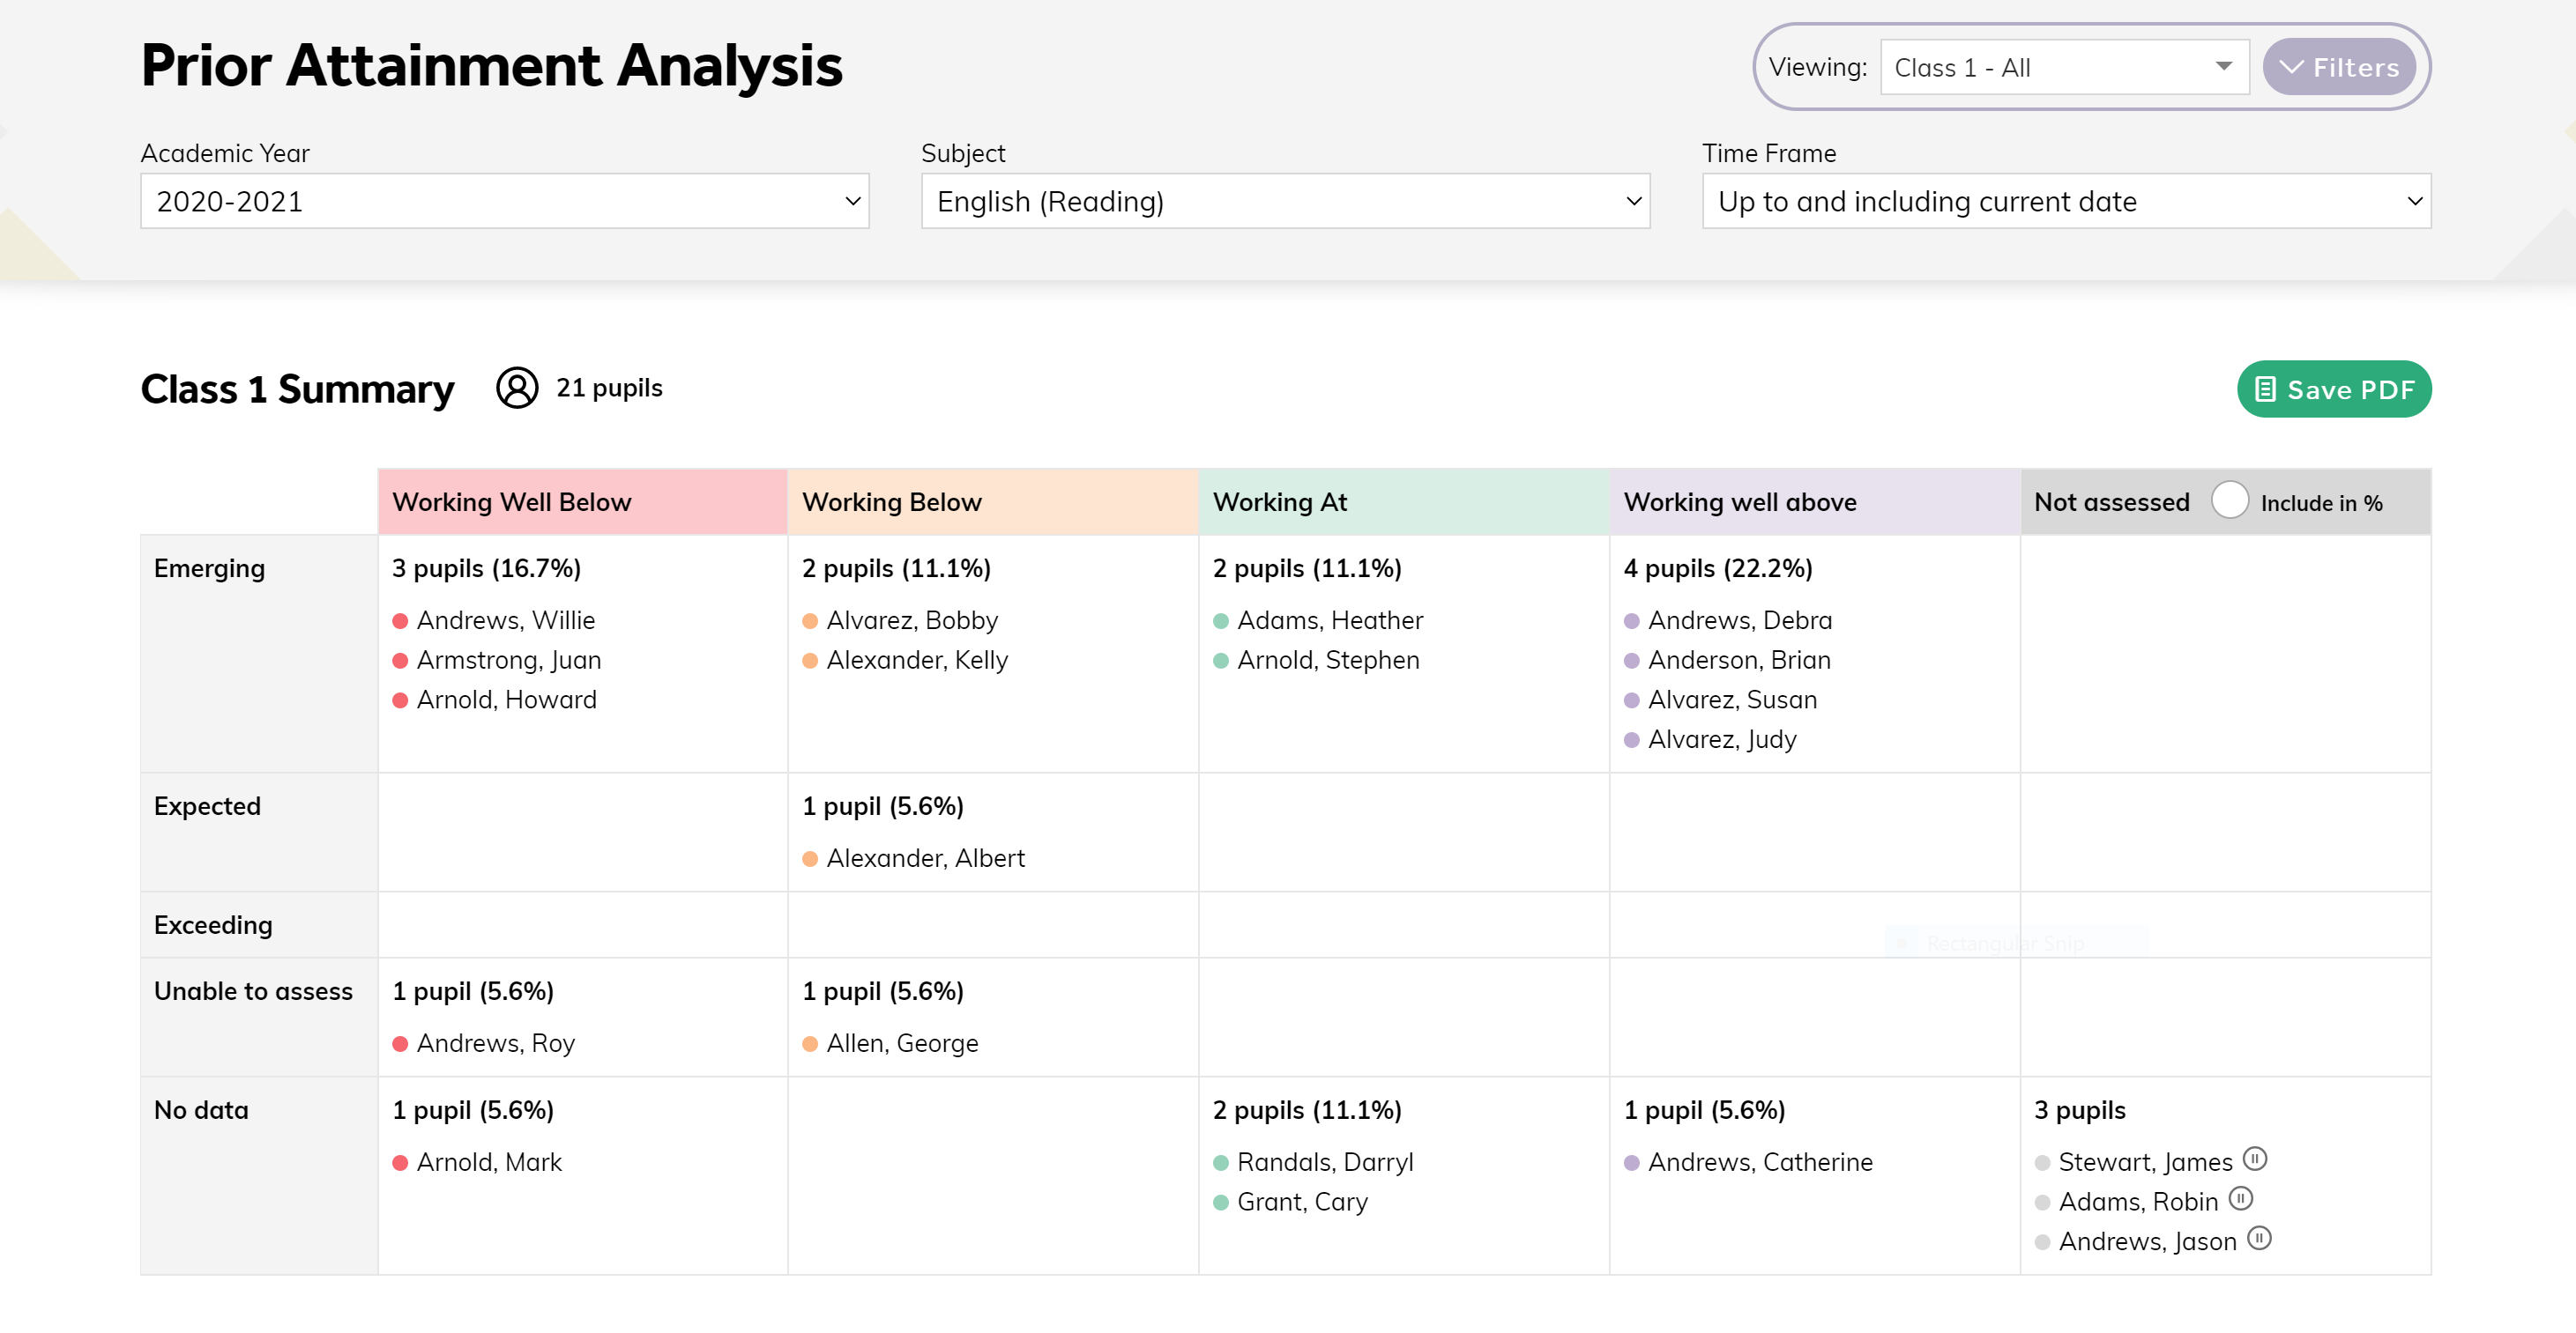Select pupil Andrews, Willie
Viewport: 2576px width, 1333px height.
505,619
